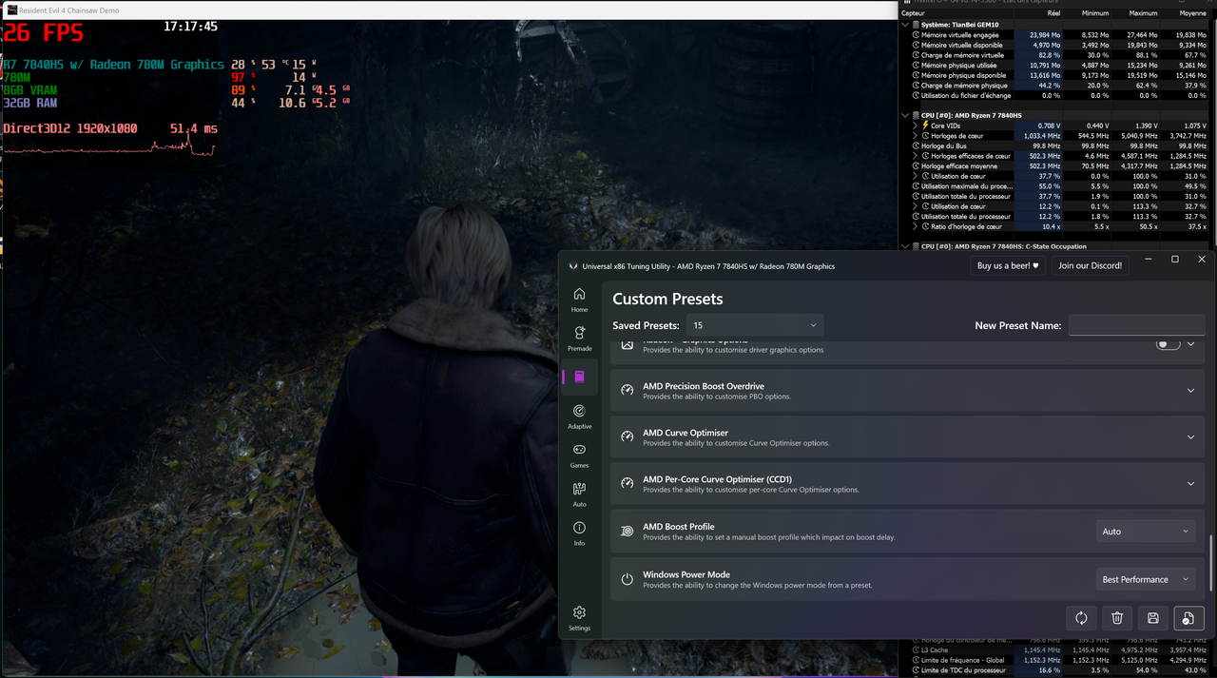Open the Auto page in sidebar

click(x=579, y=494)
